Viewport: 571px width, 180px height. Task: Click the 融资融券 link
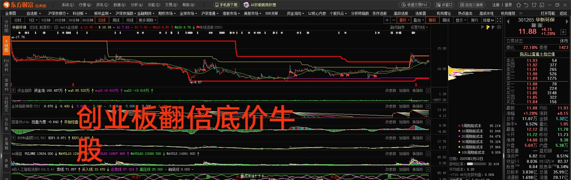pos(397,27)
